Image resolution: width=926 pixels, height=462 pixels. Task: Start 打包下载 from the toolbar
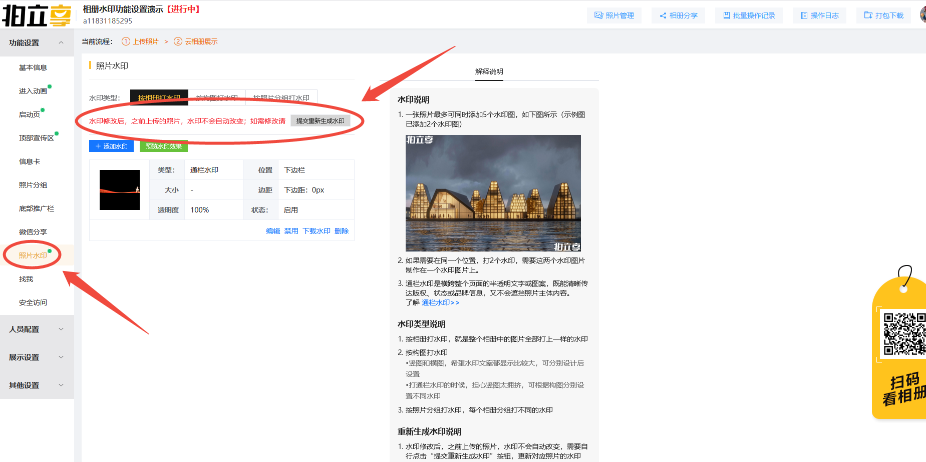(883, 15)
